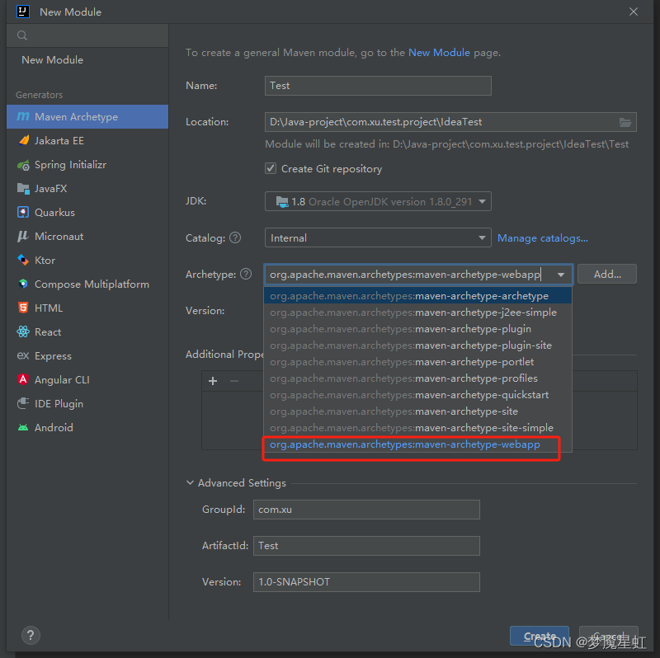Click the JavaFX generator icon

[x=23, y=189]
